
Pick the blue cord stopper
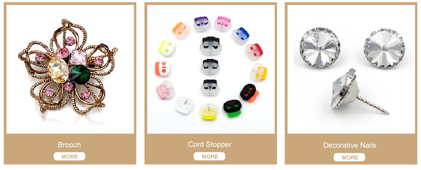[x=240, y=35]
